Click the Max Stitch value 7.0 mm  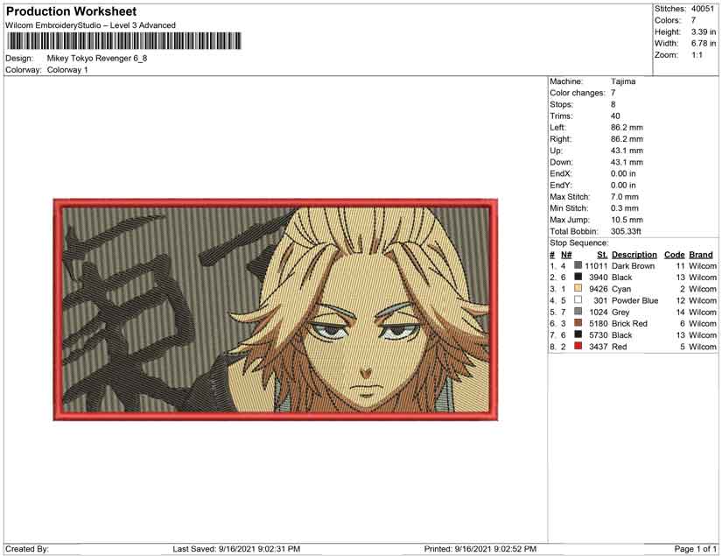tap(625, 197)
